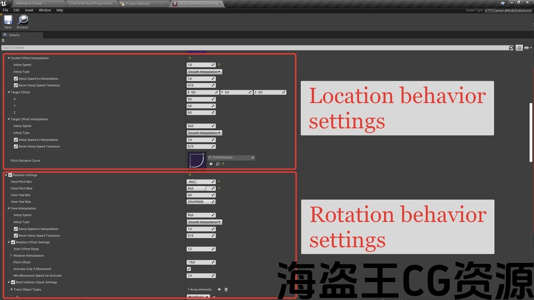Viewport: 534px width, 300px height.
Task: Disable Roof Collision Check Settings checkbox
Action: (x=13, y=282)
